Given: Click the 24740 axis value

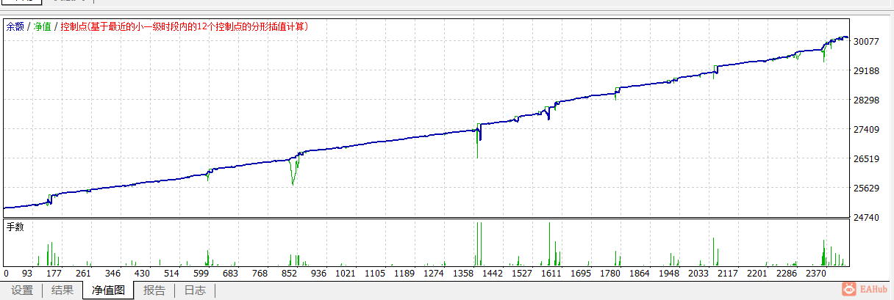Looking at the screenshot, I should [x=868, y=218].
